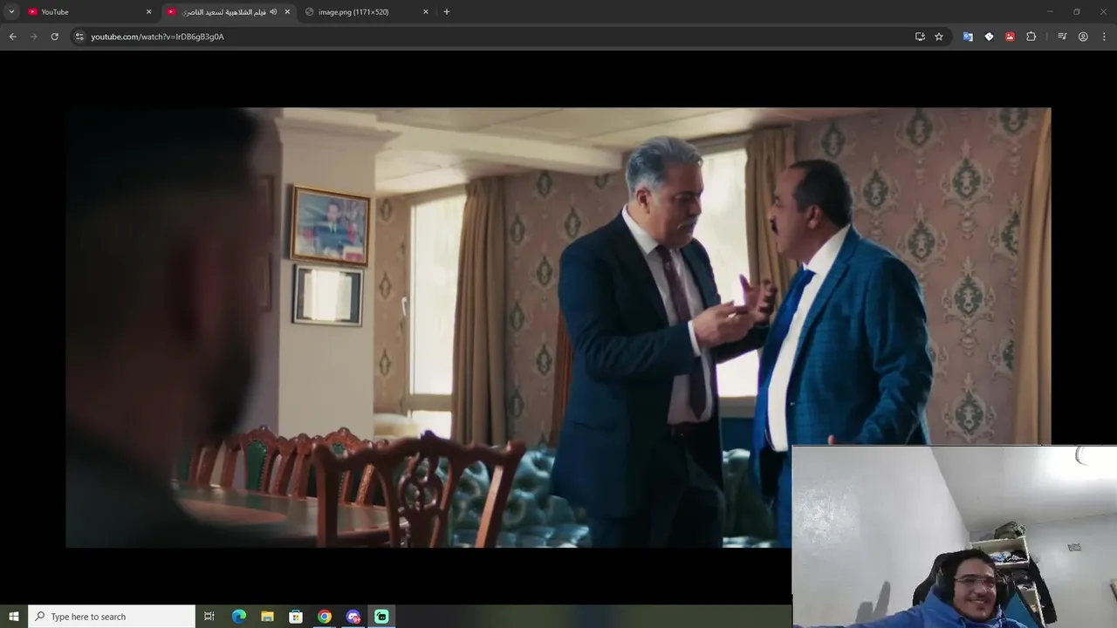This screenshot has height=628, width=1117.
Task: Go back to the previous page
Action: click(x=12, y=37)
